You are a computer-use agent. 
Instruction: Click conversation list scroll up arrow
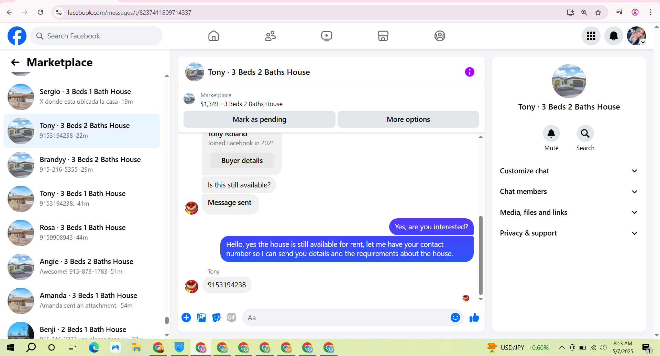click(x=167, y=76)
